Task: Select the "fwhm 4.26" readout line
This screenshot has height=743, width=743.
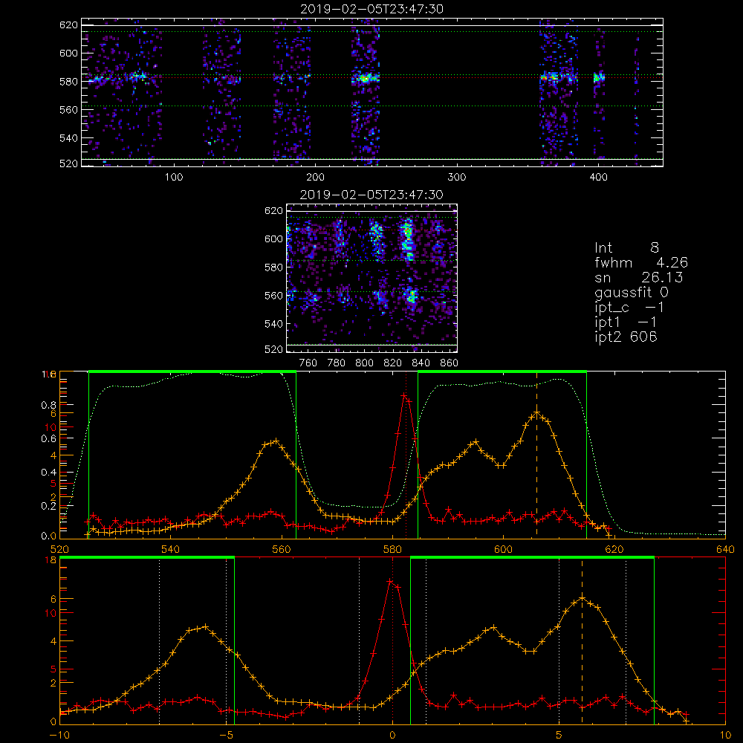Action: [641, 262]
